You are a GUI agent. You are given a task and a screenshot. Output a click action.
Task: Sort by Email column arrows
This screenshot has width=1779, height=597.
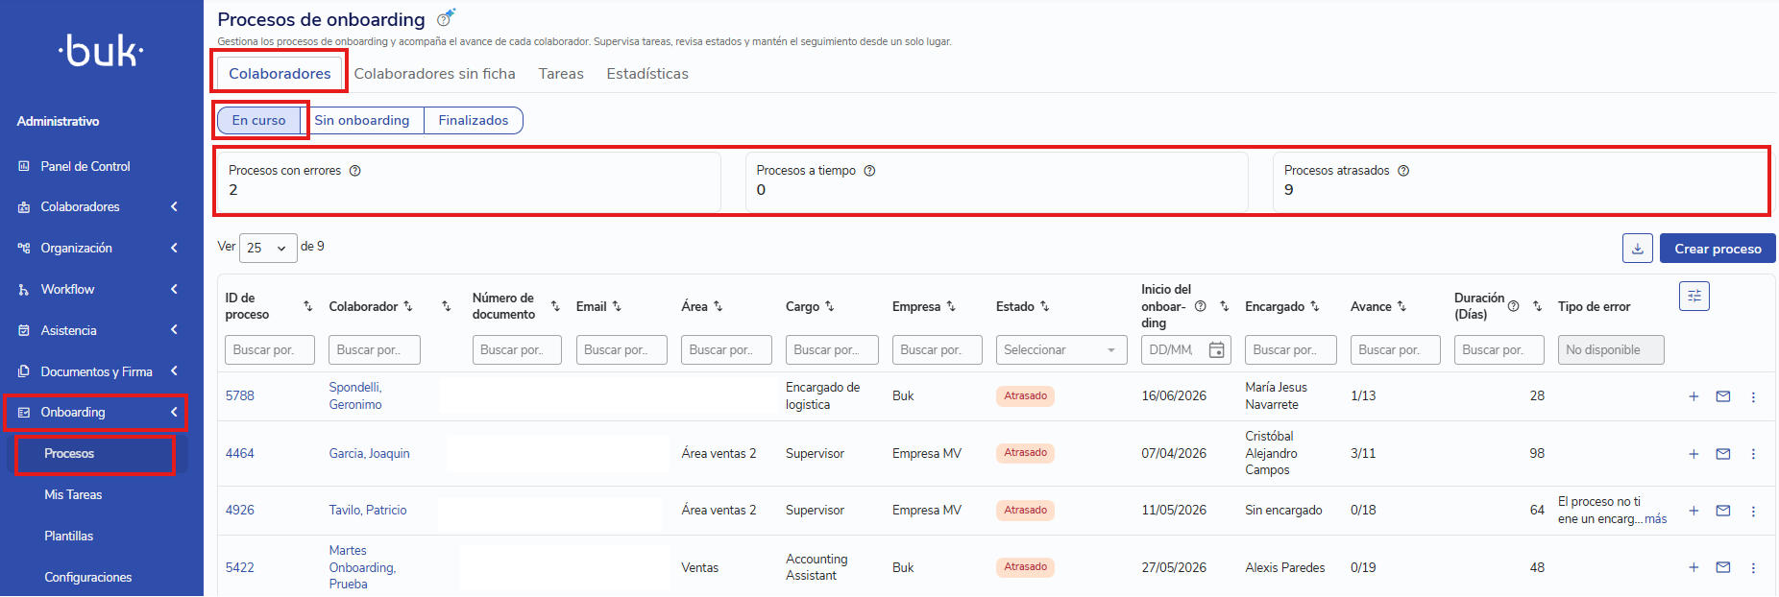click(x=617, y=306)
